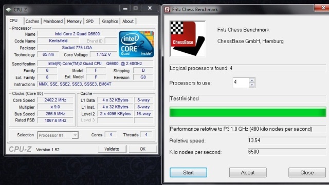Click the Kilo nodes per second value 6500

287,152
